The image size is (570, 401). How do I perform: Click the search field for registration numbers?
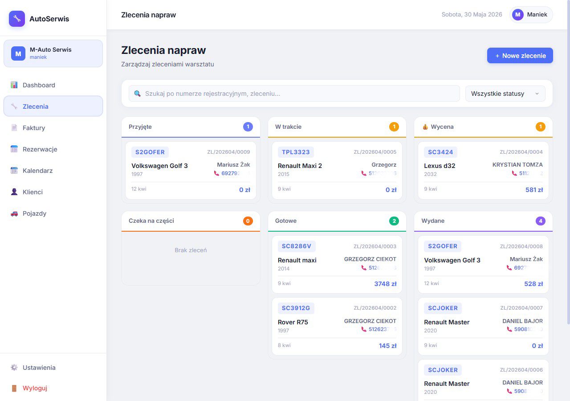294,94
